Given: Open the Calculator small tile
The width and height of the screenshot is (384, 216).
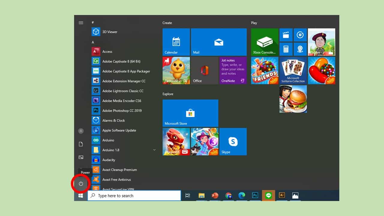Looking at the screenshot, I should pos(286,49).
